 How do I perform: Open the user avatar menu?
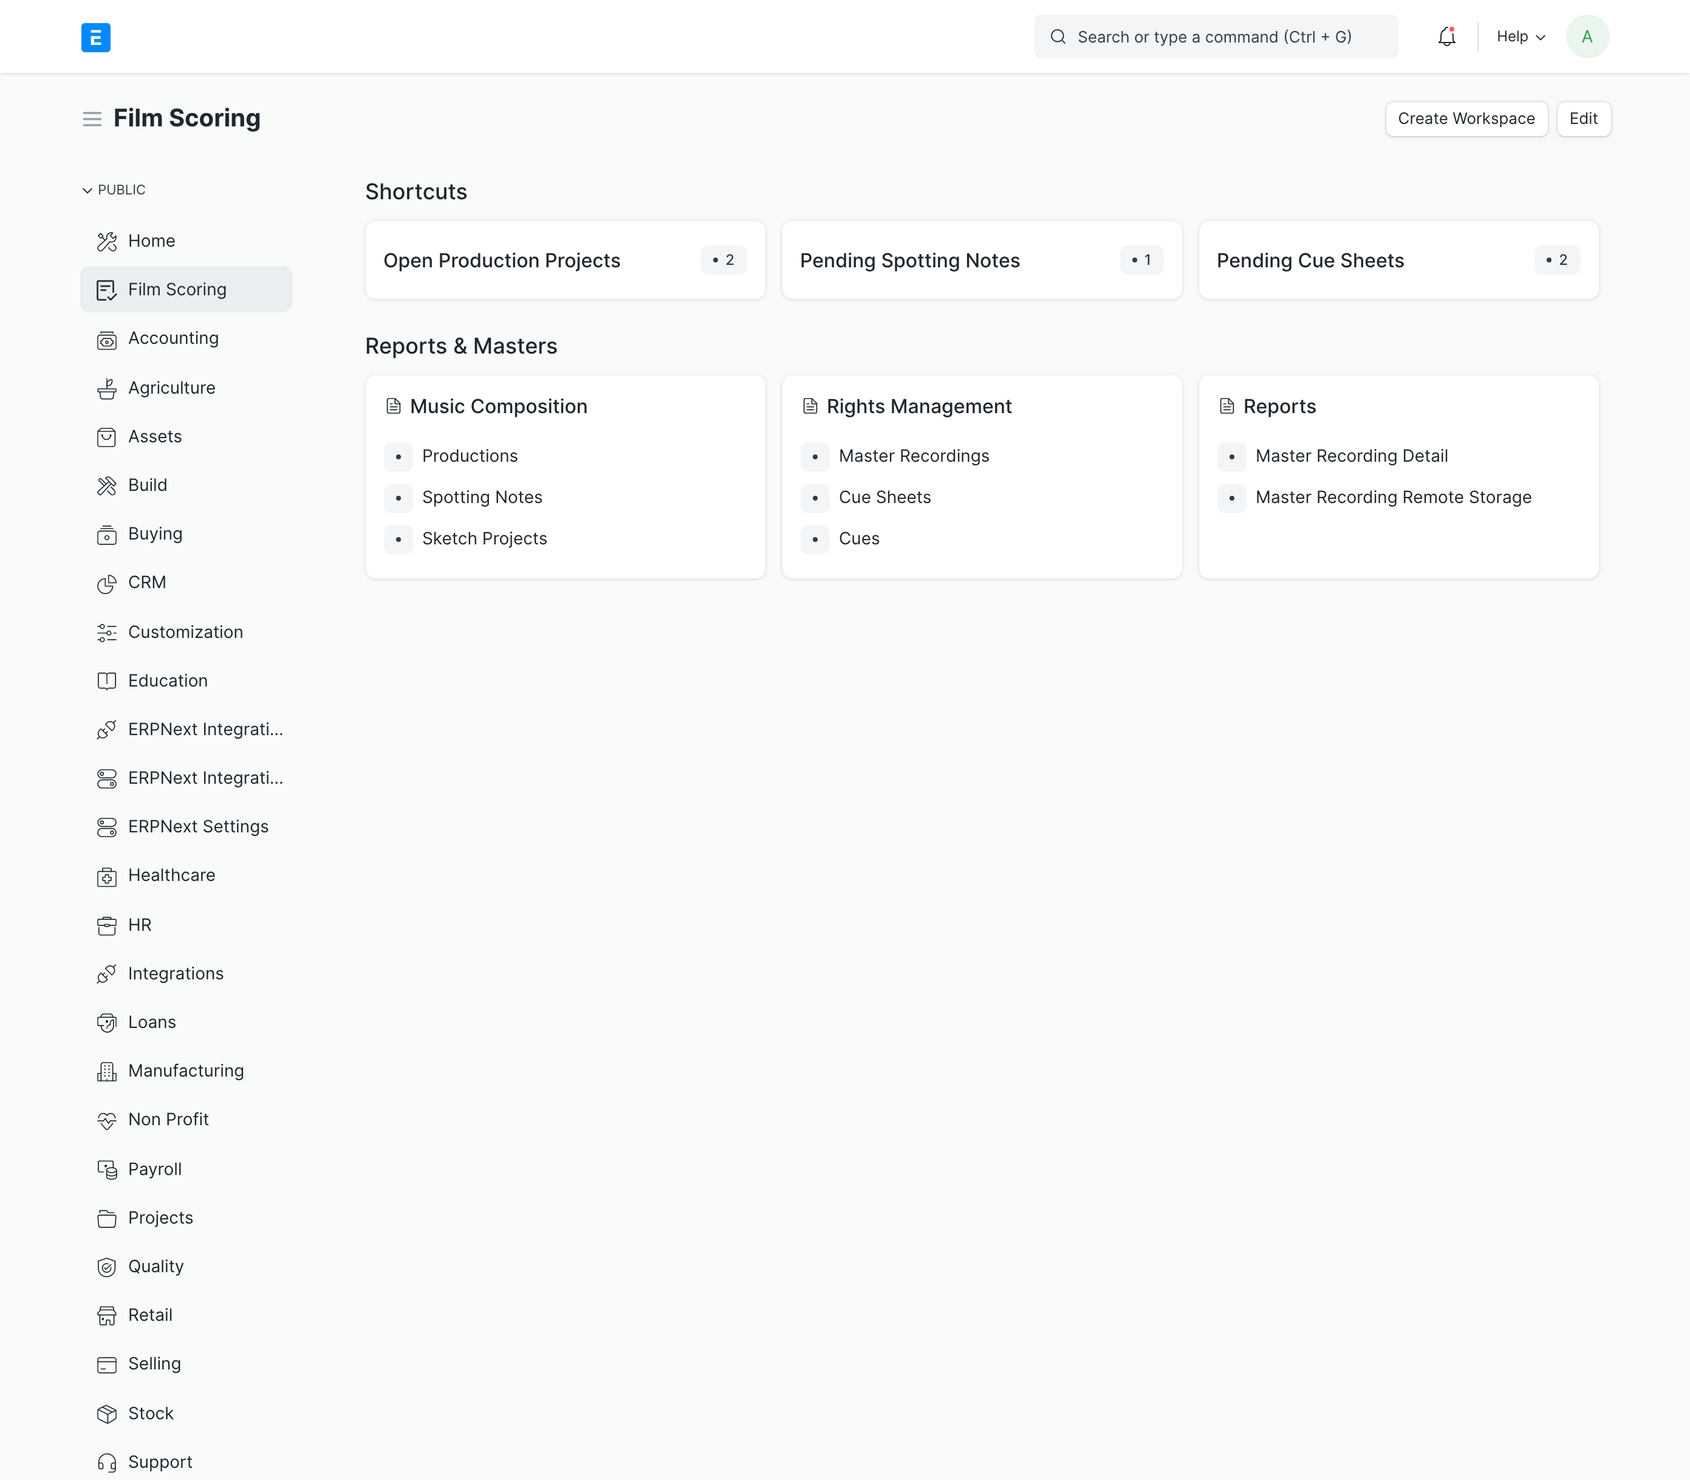[1587, 37]
